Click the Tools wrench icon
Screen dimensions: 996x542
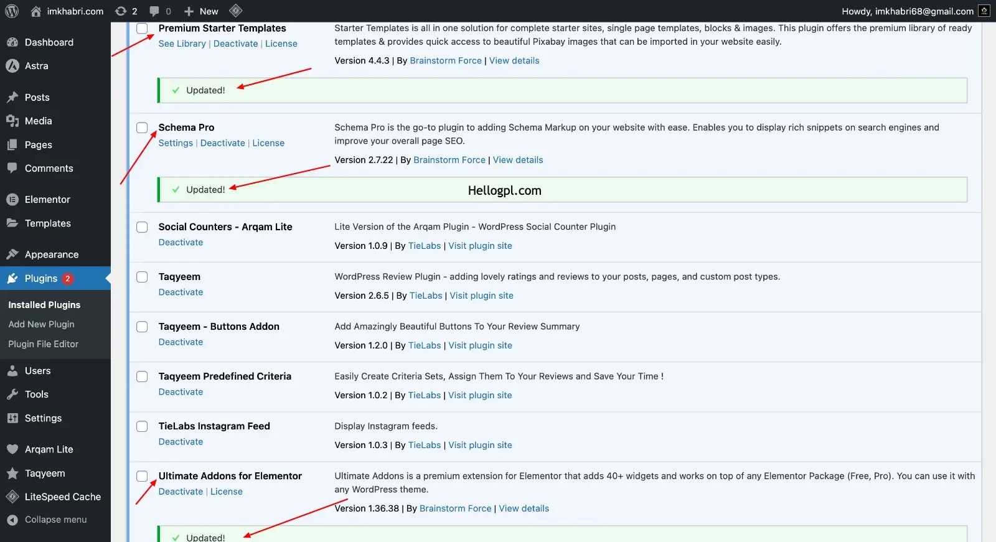12,395
